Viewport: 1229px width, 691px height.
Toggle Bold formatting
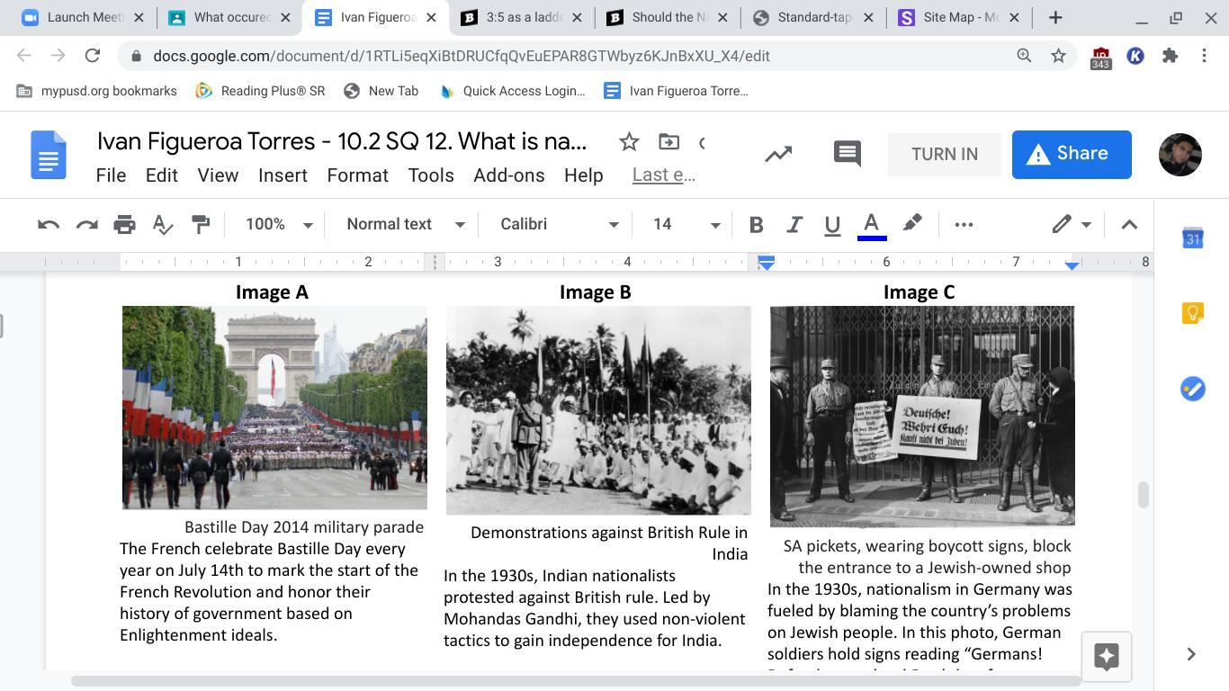(756, 224)
